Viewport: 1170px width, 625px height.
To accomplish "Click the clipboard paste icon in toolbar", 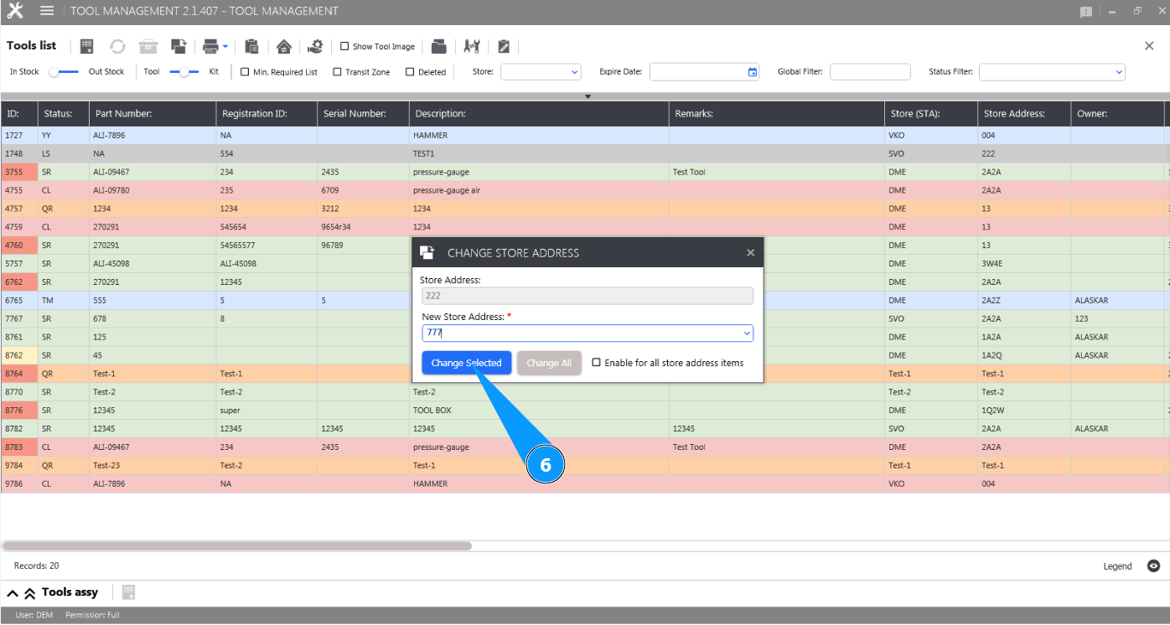I will point(251,46).
